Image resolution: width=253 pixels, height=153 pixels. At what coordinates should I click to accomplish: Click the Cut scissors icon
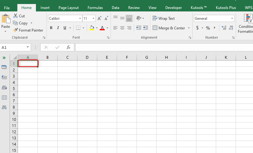pyautogui.click(x=15, y=16)
